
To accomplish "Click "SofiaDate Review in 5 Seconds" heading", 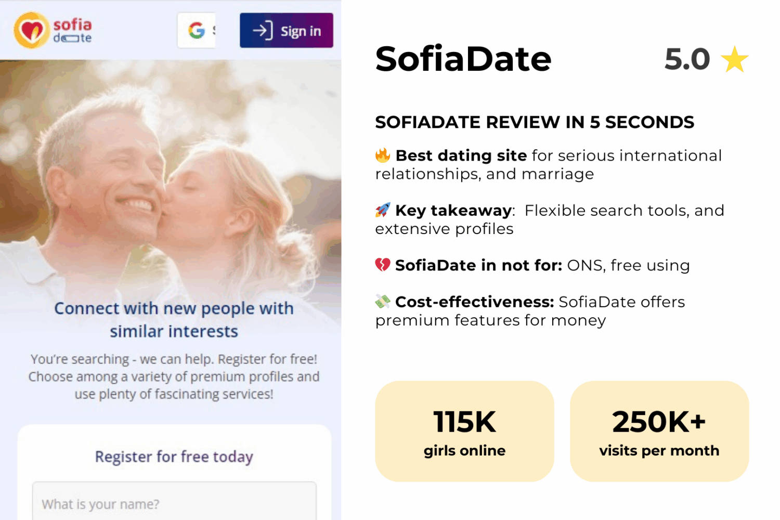I will [534, 122].
